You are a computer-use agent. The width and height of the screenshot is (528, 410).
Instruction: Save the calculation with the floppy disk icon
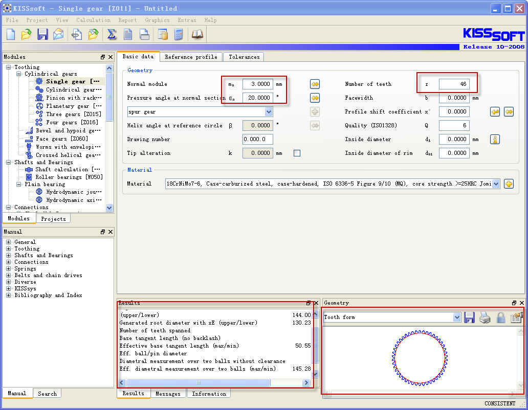[42, 34]
